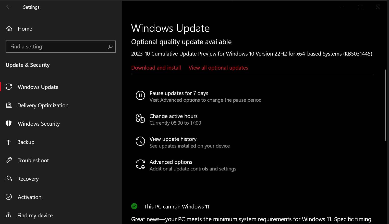Select the Windows Security shield icon
The height and width of the screenshot is (224, 389).
9,124
